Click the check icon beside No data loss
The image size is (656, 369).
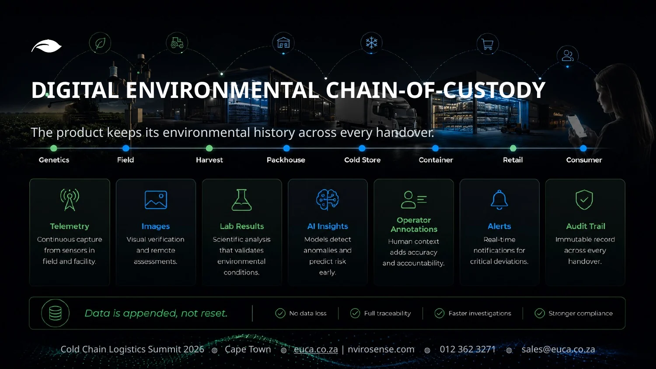click(280, 313)
